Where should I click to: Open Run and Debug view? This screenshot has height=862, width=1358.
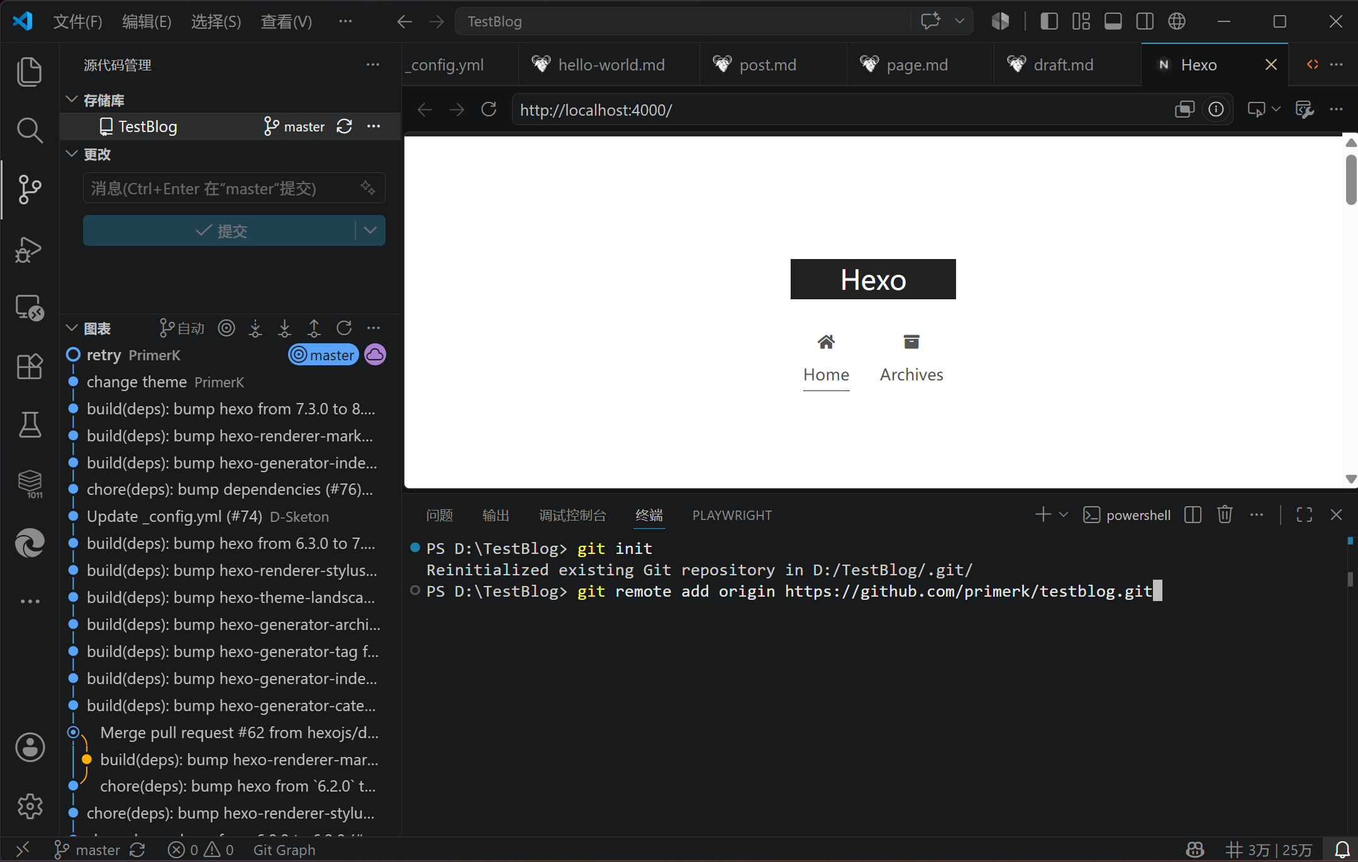(30, 250)
